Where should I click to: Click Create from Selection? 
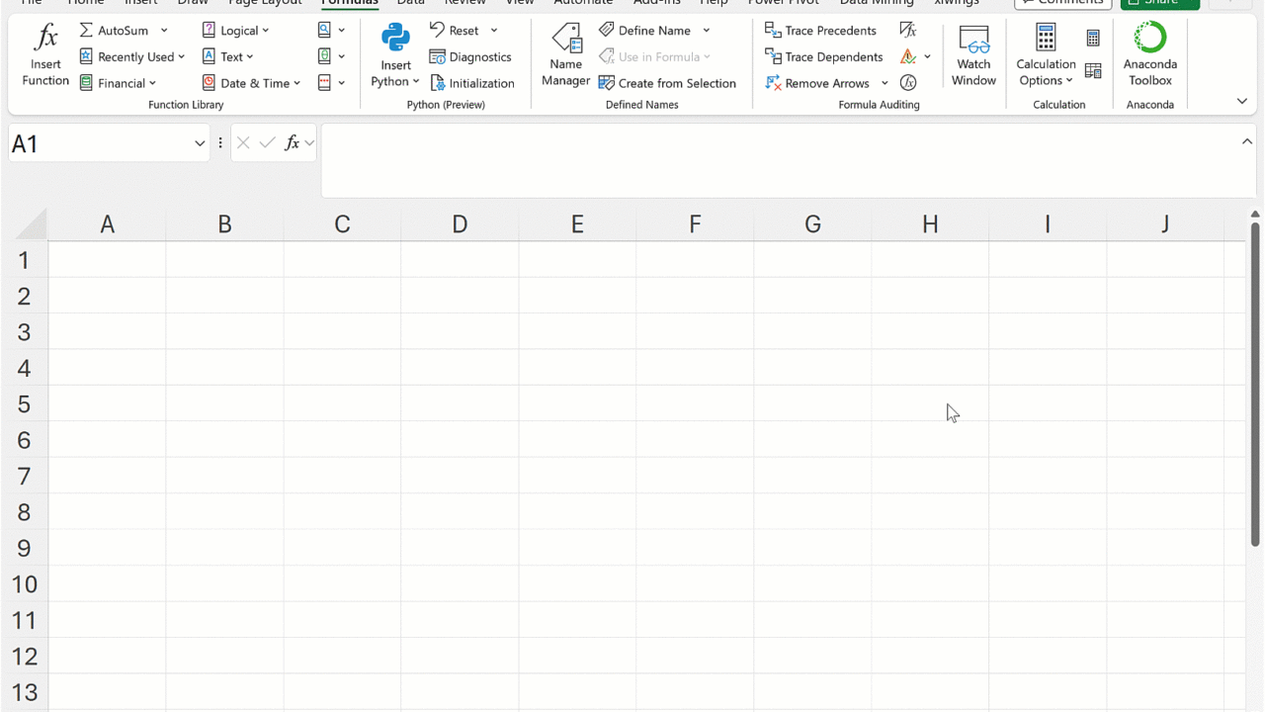tap(667, 83)
